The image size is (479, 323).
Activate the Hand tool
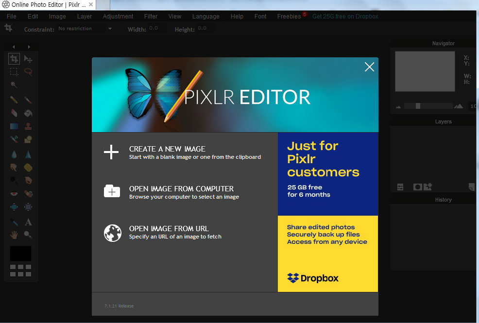(x=14, y=235)
